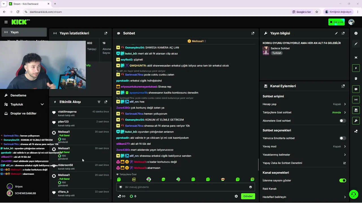Click the three-dots icon at the sidebar bottom
The height and width of the screenshot is (203, 362).
(x=356, y=131)
